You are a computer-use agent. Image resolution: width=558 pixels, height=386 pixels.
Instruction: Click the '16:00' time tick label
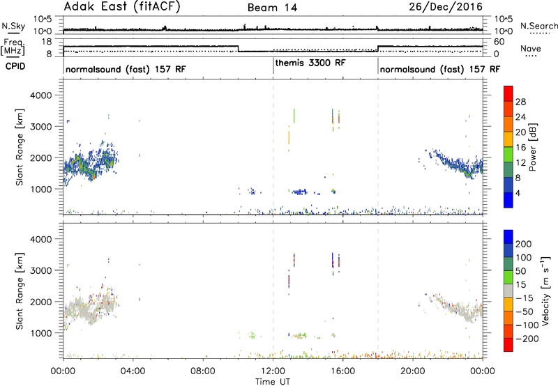[x=342, y=371]
